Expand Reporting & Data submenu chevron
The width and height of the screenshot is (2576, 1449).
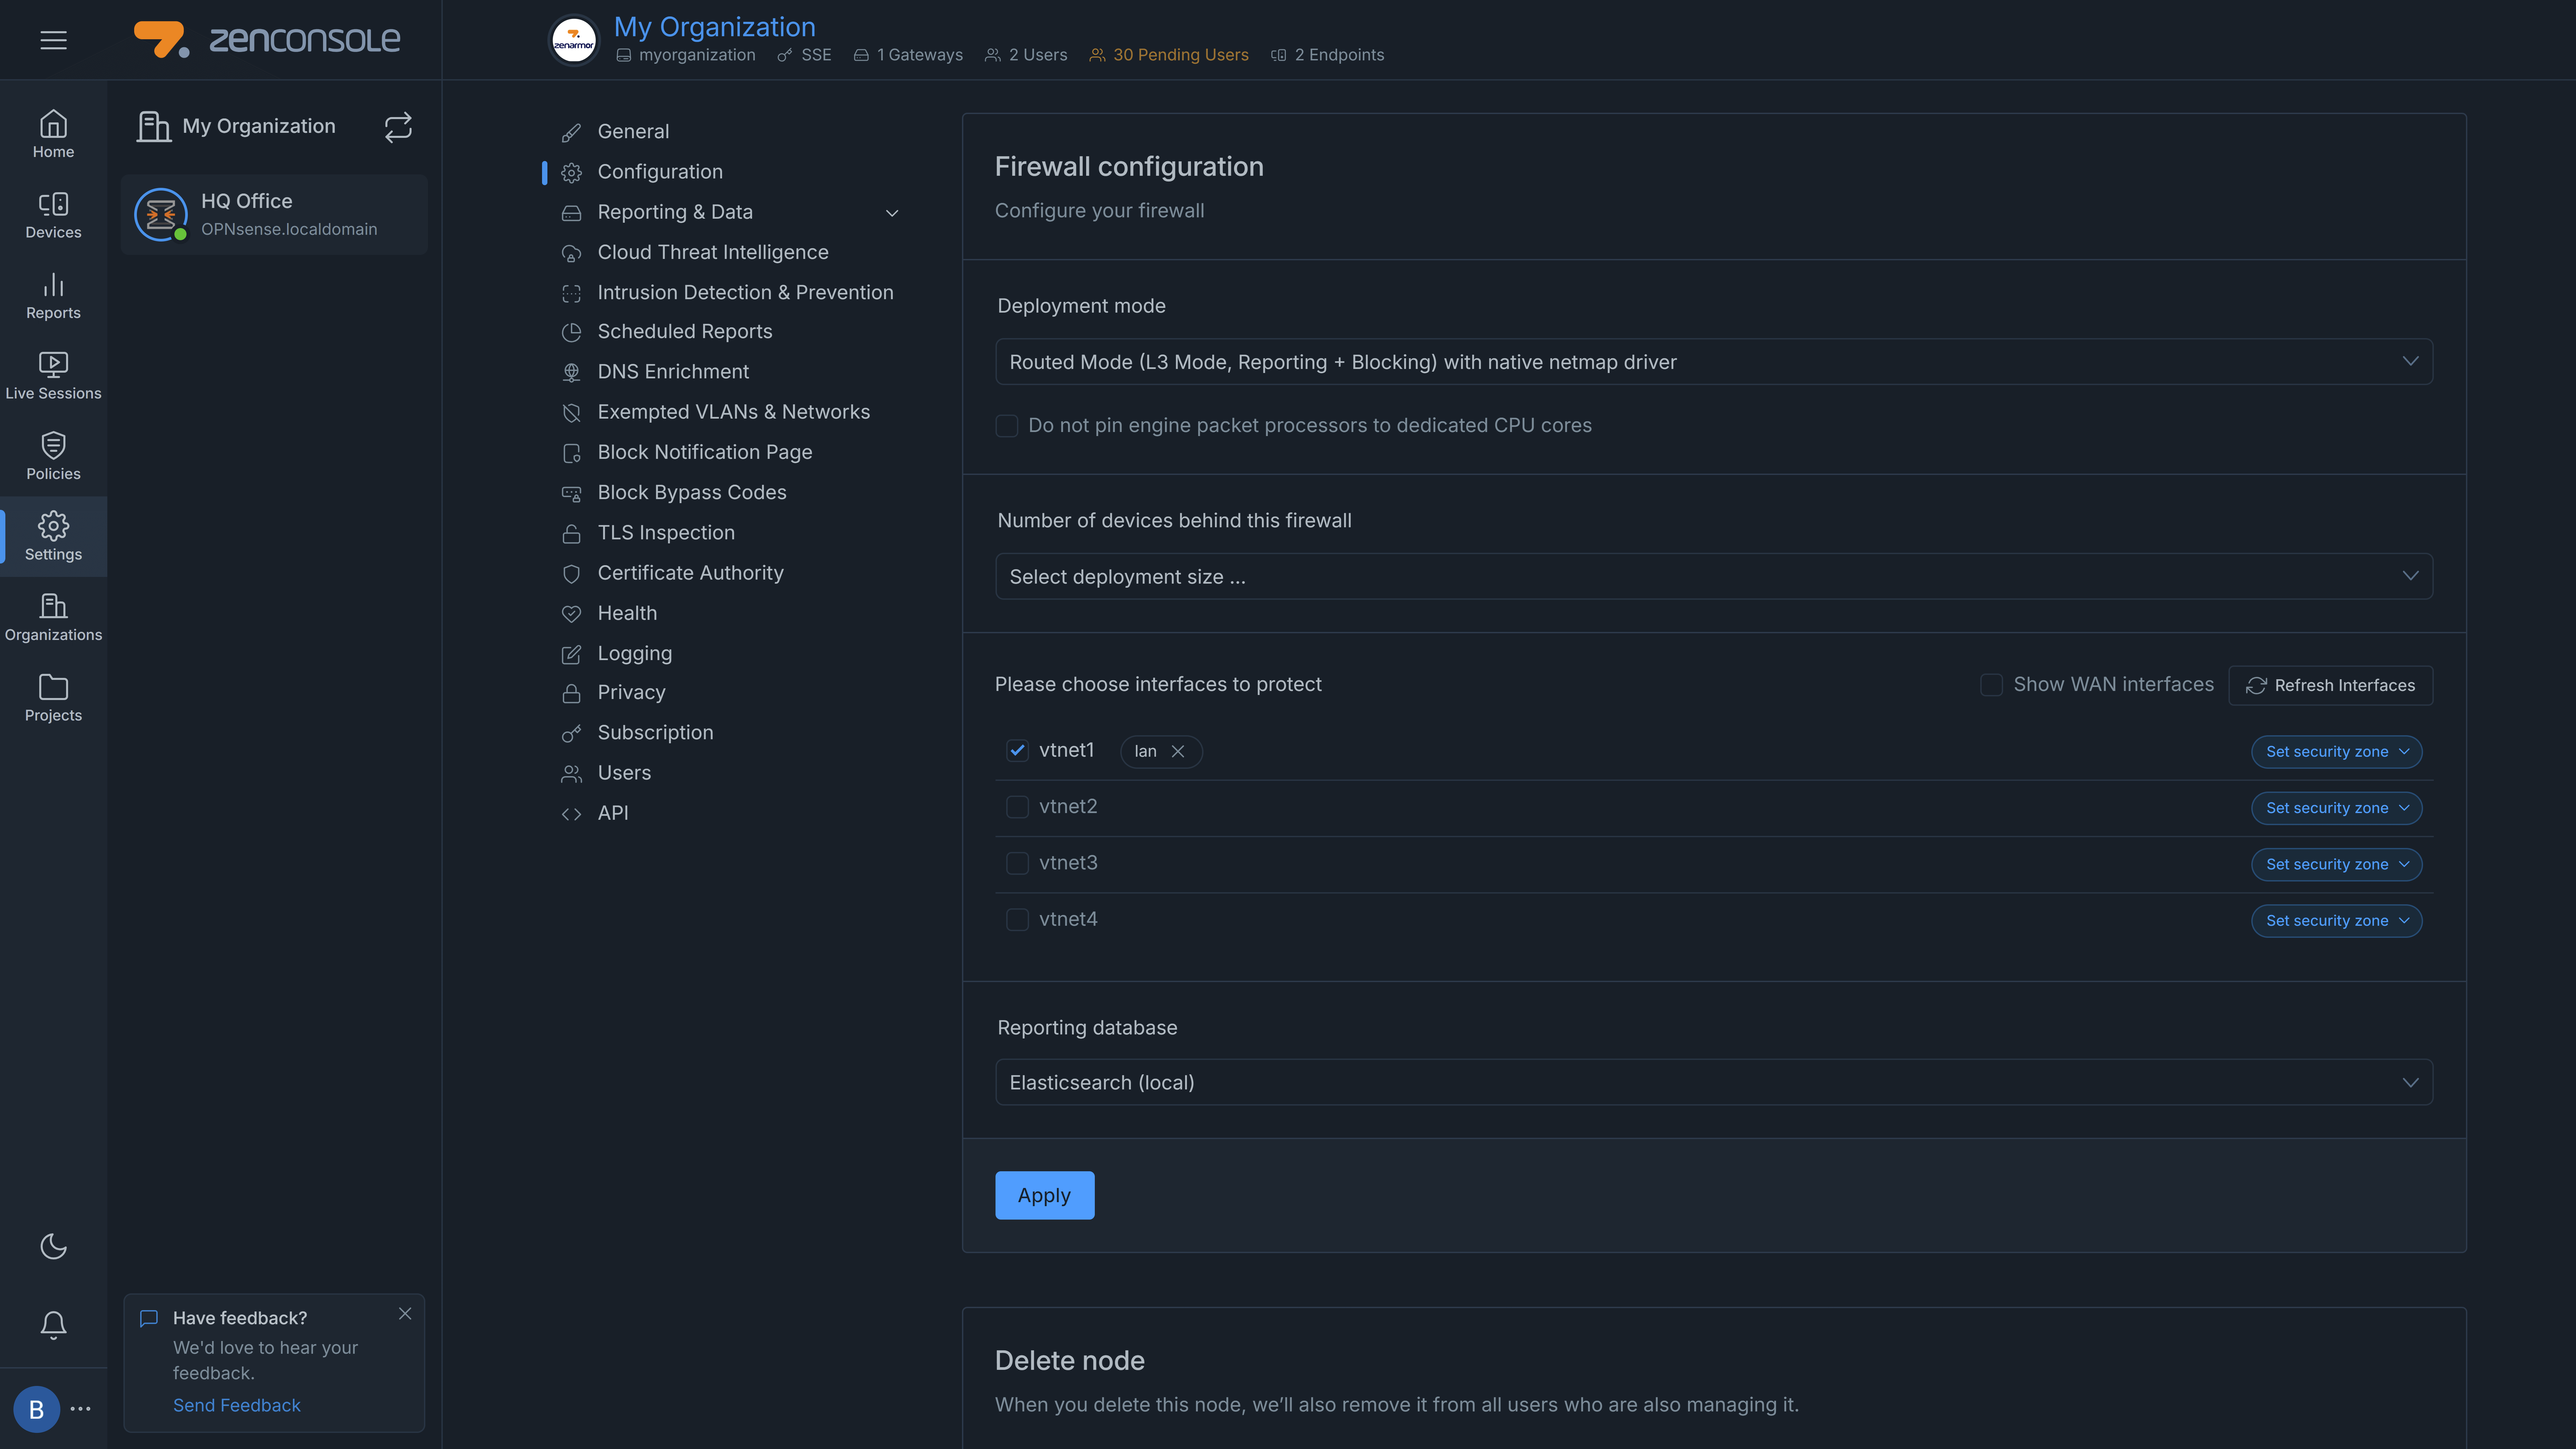[892, 213]
